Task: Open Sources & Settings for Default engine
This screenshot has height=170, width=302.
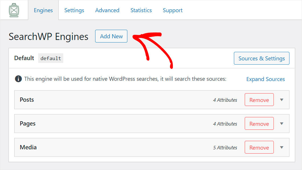Action: tap(262, 58)
